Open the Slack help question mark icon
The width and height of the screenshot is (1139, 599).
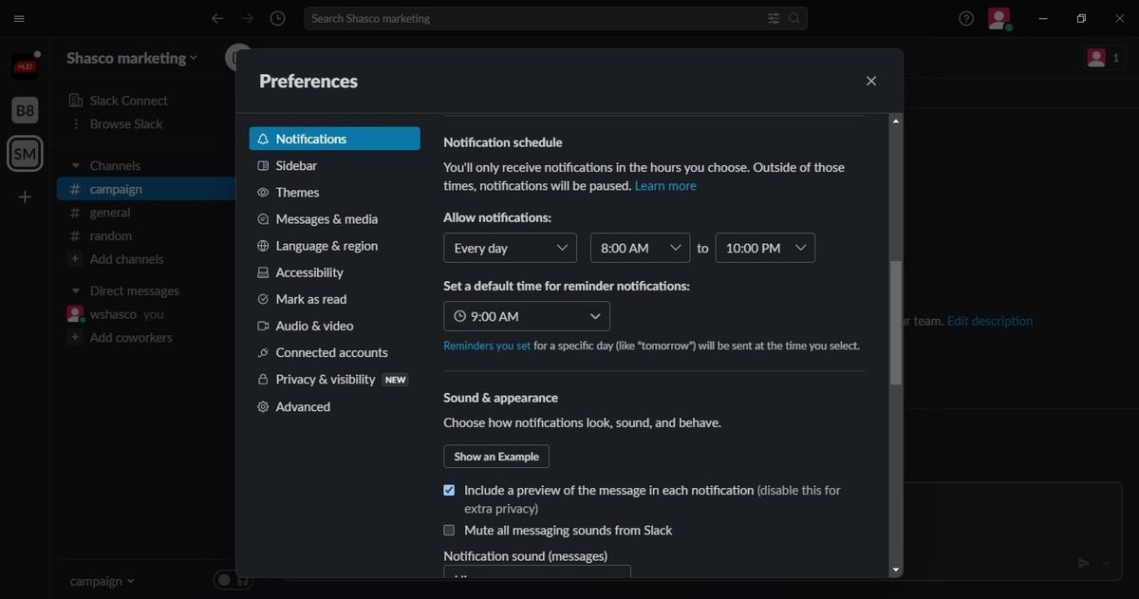[965, 18]
